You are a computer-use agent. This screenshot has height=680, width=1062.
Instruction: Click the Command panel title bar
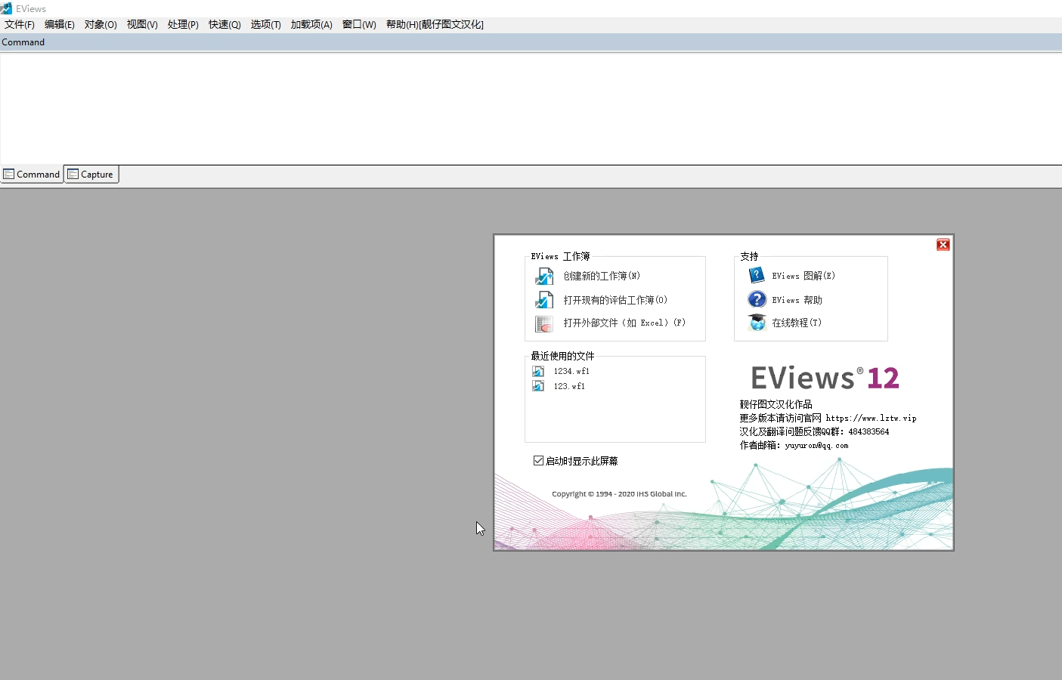tap(531, 42)
